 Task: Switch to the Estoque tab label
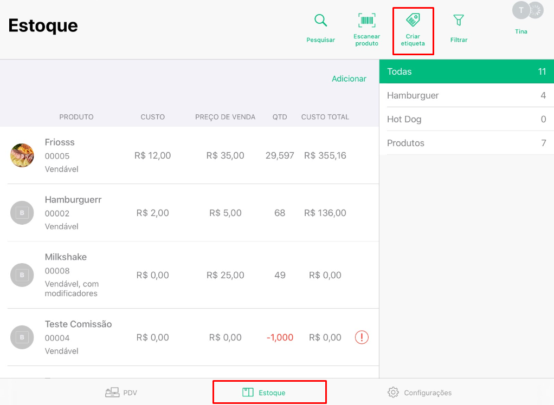(x=272, y=393)
